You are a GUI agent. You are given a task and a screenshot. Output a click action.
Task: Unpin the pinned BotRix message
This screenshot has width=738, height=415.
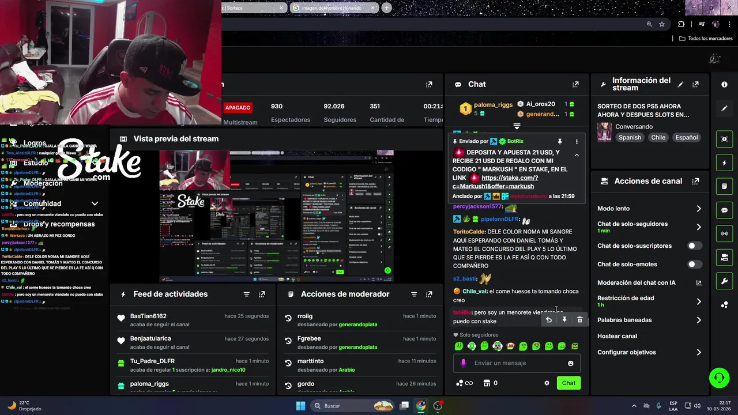559,141
